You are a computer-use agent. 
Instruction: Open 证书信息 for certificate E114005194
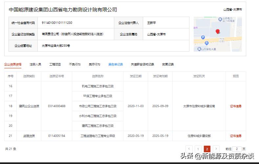pos(236,136)
